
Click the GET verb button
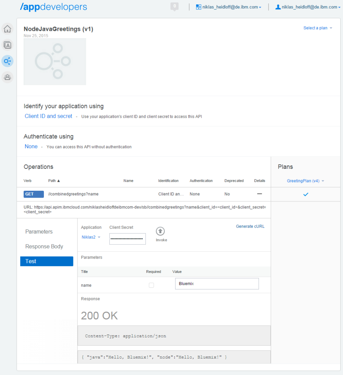pos(34,194)
